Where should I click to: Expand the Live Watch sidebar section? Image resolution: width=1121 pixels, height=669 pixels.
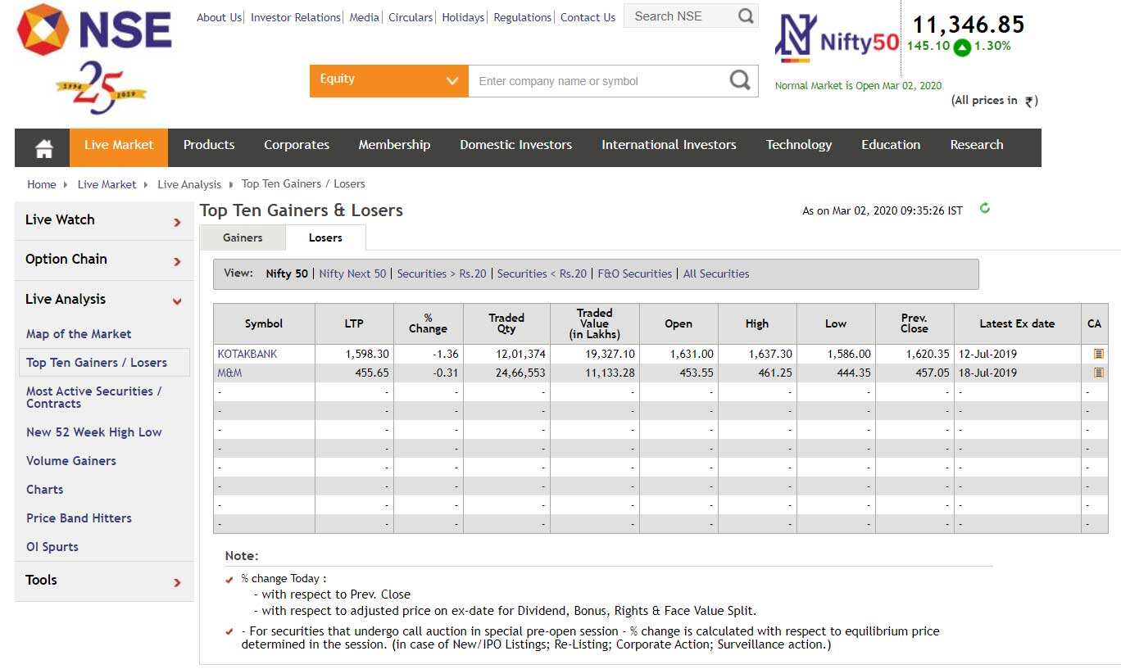(104, 220)
